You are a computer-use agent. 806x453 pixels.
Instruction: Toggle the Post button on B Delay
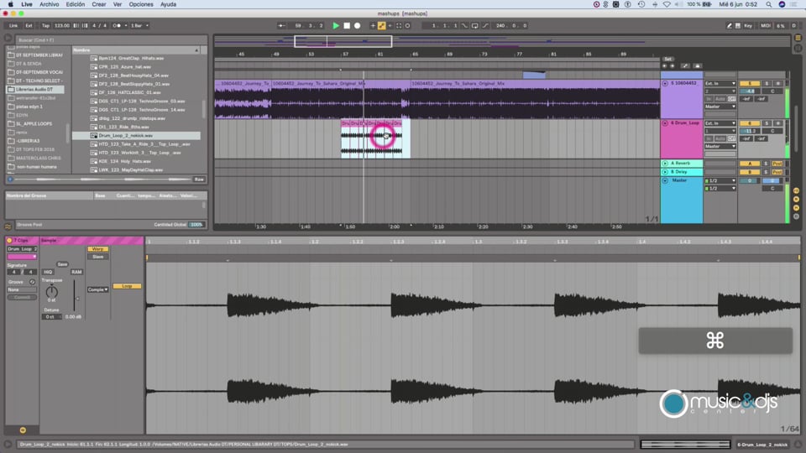[777, 172]
